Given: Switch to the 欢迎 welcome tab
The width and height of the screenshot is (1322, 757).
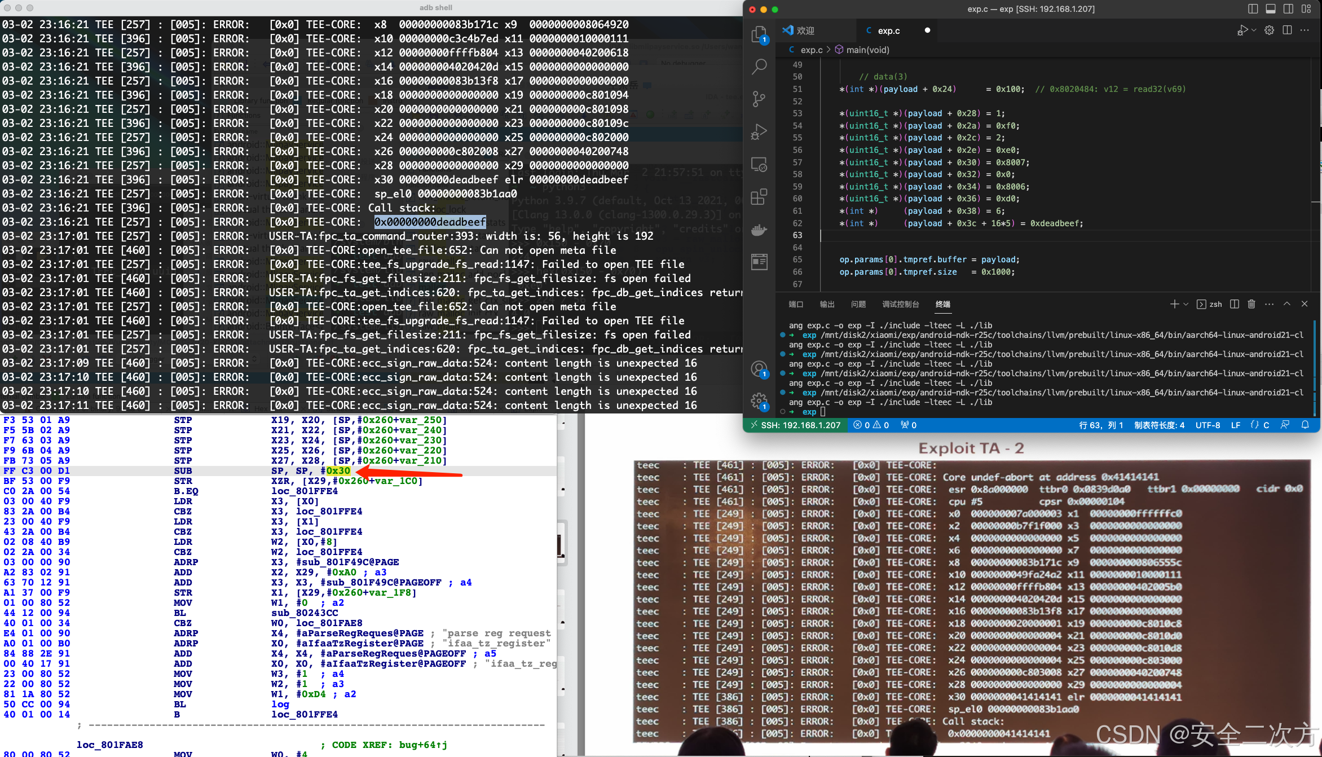Looking at the screenshot, I should point(805,30).
